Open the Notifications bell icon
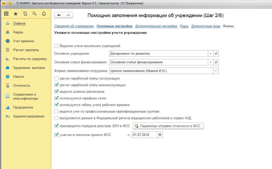The height and width of the screenshot is (169, 272). point(44,14)
